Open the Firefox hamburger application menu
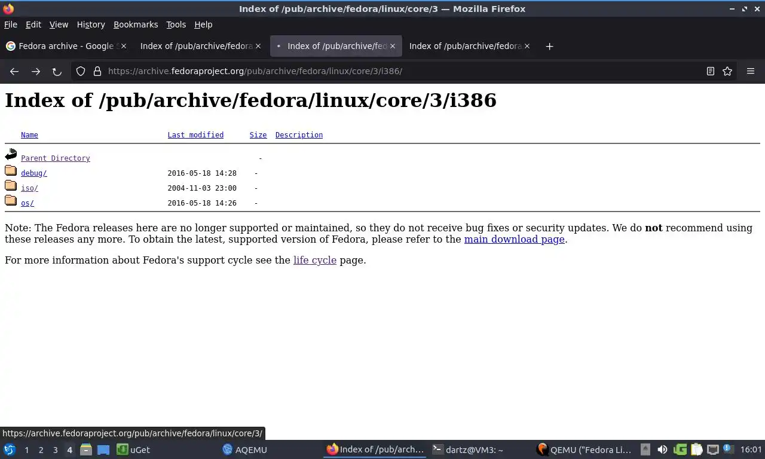Image resolution: width=765 pixels, height=459 pixels. (x=751, y=71)
